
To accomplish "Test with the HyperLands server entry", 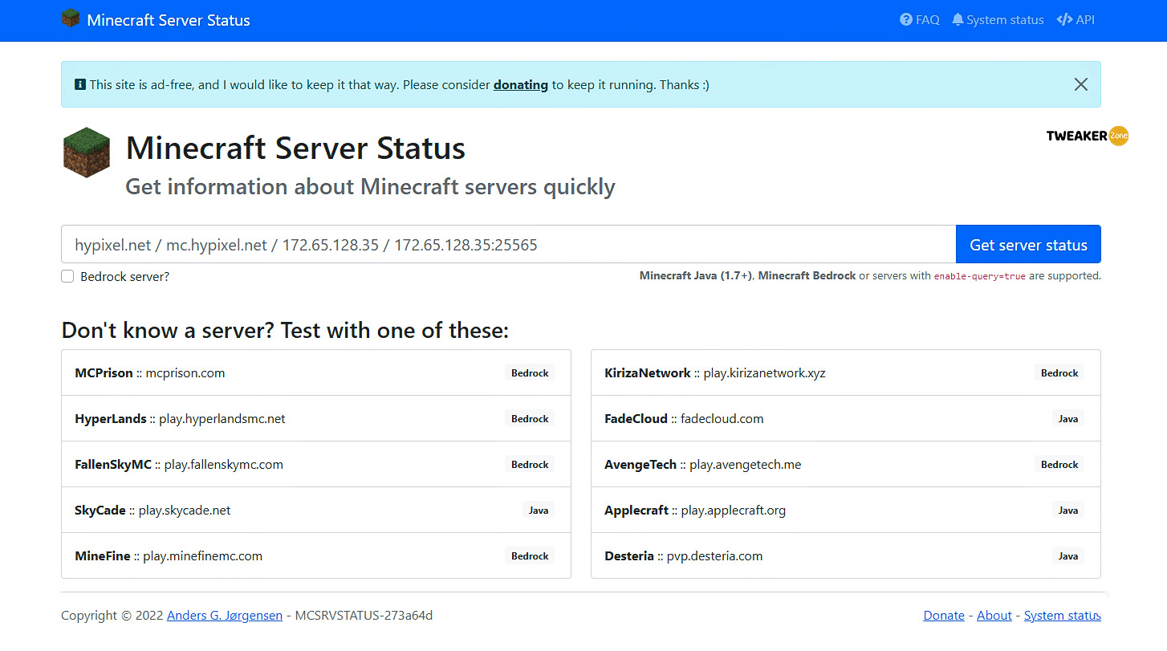I will click(315, 418).
